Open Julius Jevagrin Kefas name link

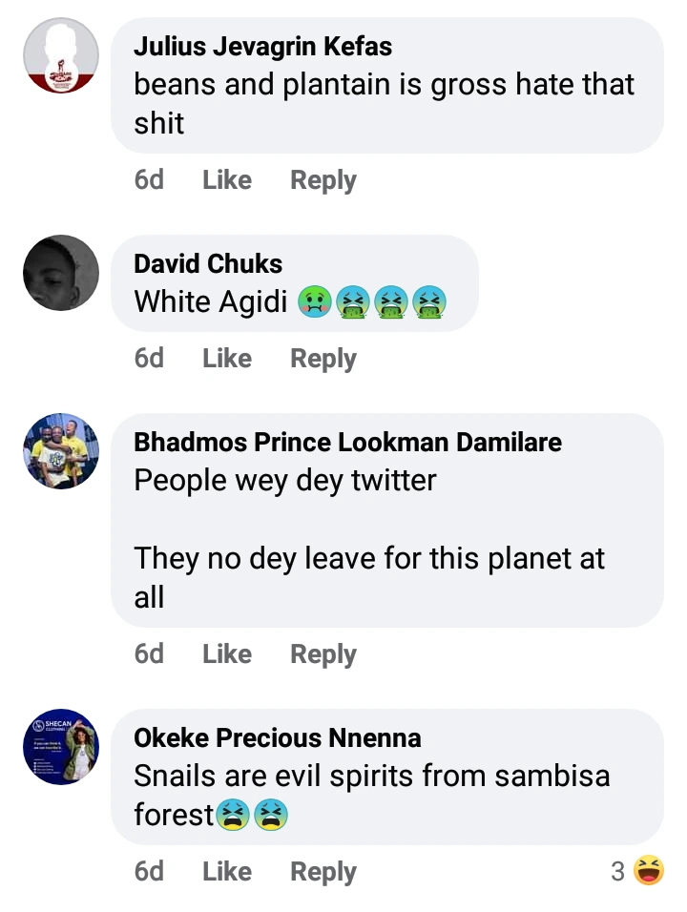coord(262,47)
